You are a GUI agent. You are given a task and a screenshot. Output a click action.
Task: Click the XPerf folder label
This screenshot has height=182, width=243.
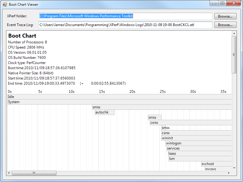click(17, 16)
